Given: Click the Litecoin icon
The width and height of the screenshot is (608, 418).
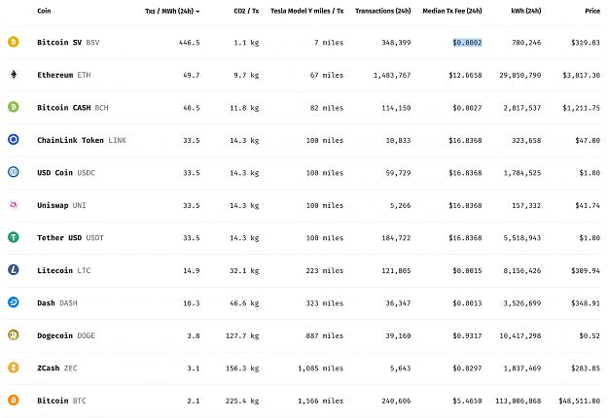Looking at the screenshot, I should point(14,269).
